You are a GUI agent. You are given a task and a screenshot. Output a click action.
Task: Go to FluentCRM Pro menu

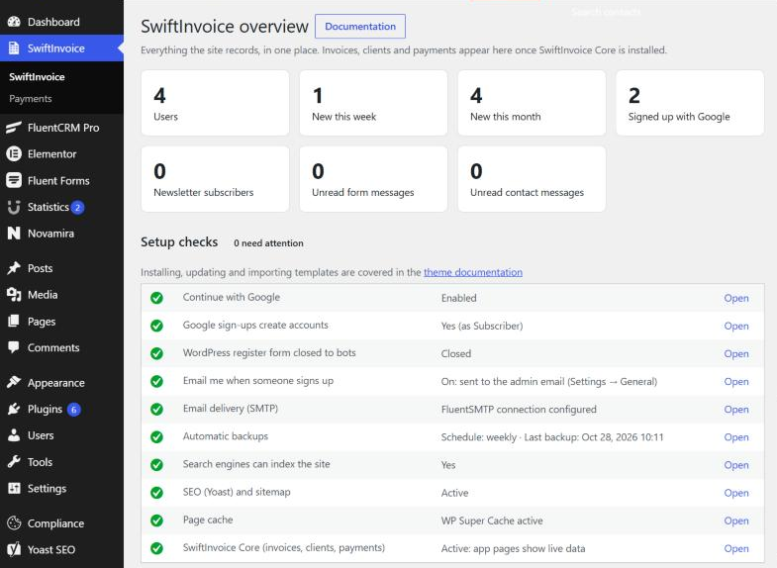coord(63,128)
